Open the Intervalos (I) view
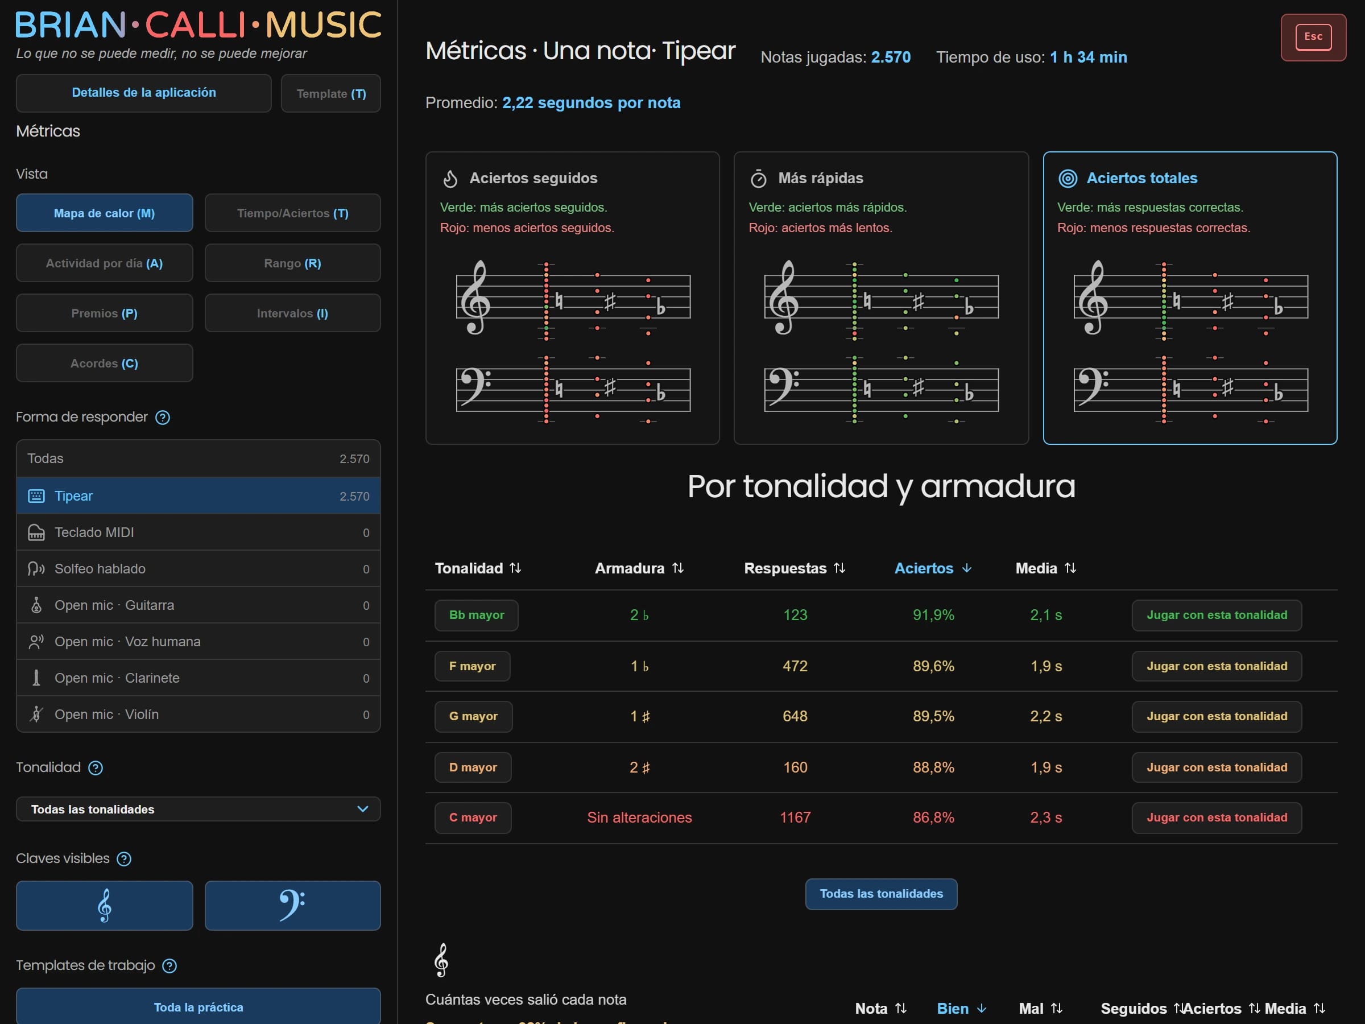 [292, 313]
